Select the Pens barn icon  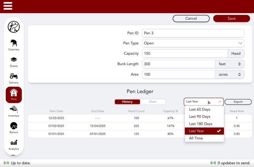pyautogui.click(x=14, y=95)
